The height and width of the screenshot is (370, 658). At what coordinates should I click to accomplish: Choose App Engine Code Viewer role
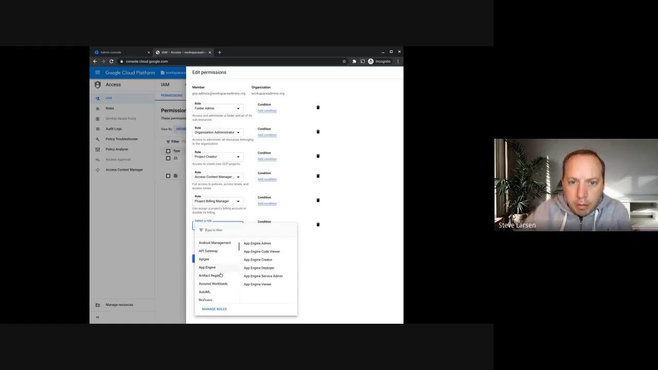coord(262,251)
